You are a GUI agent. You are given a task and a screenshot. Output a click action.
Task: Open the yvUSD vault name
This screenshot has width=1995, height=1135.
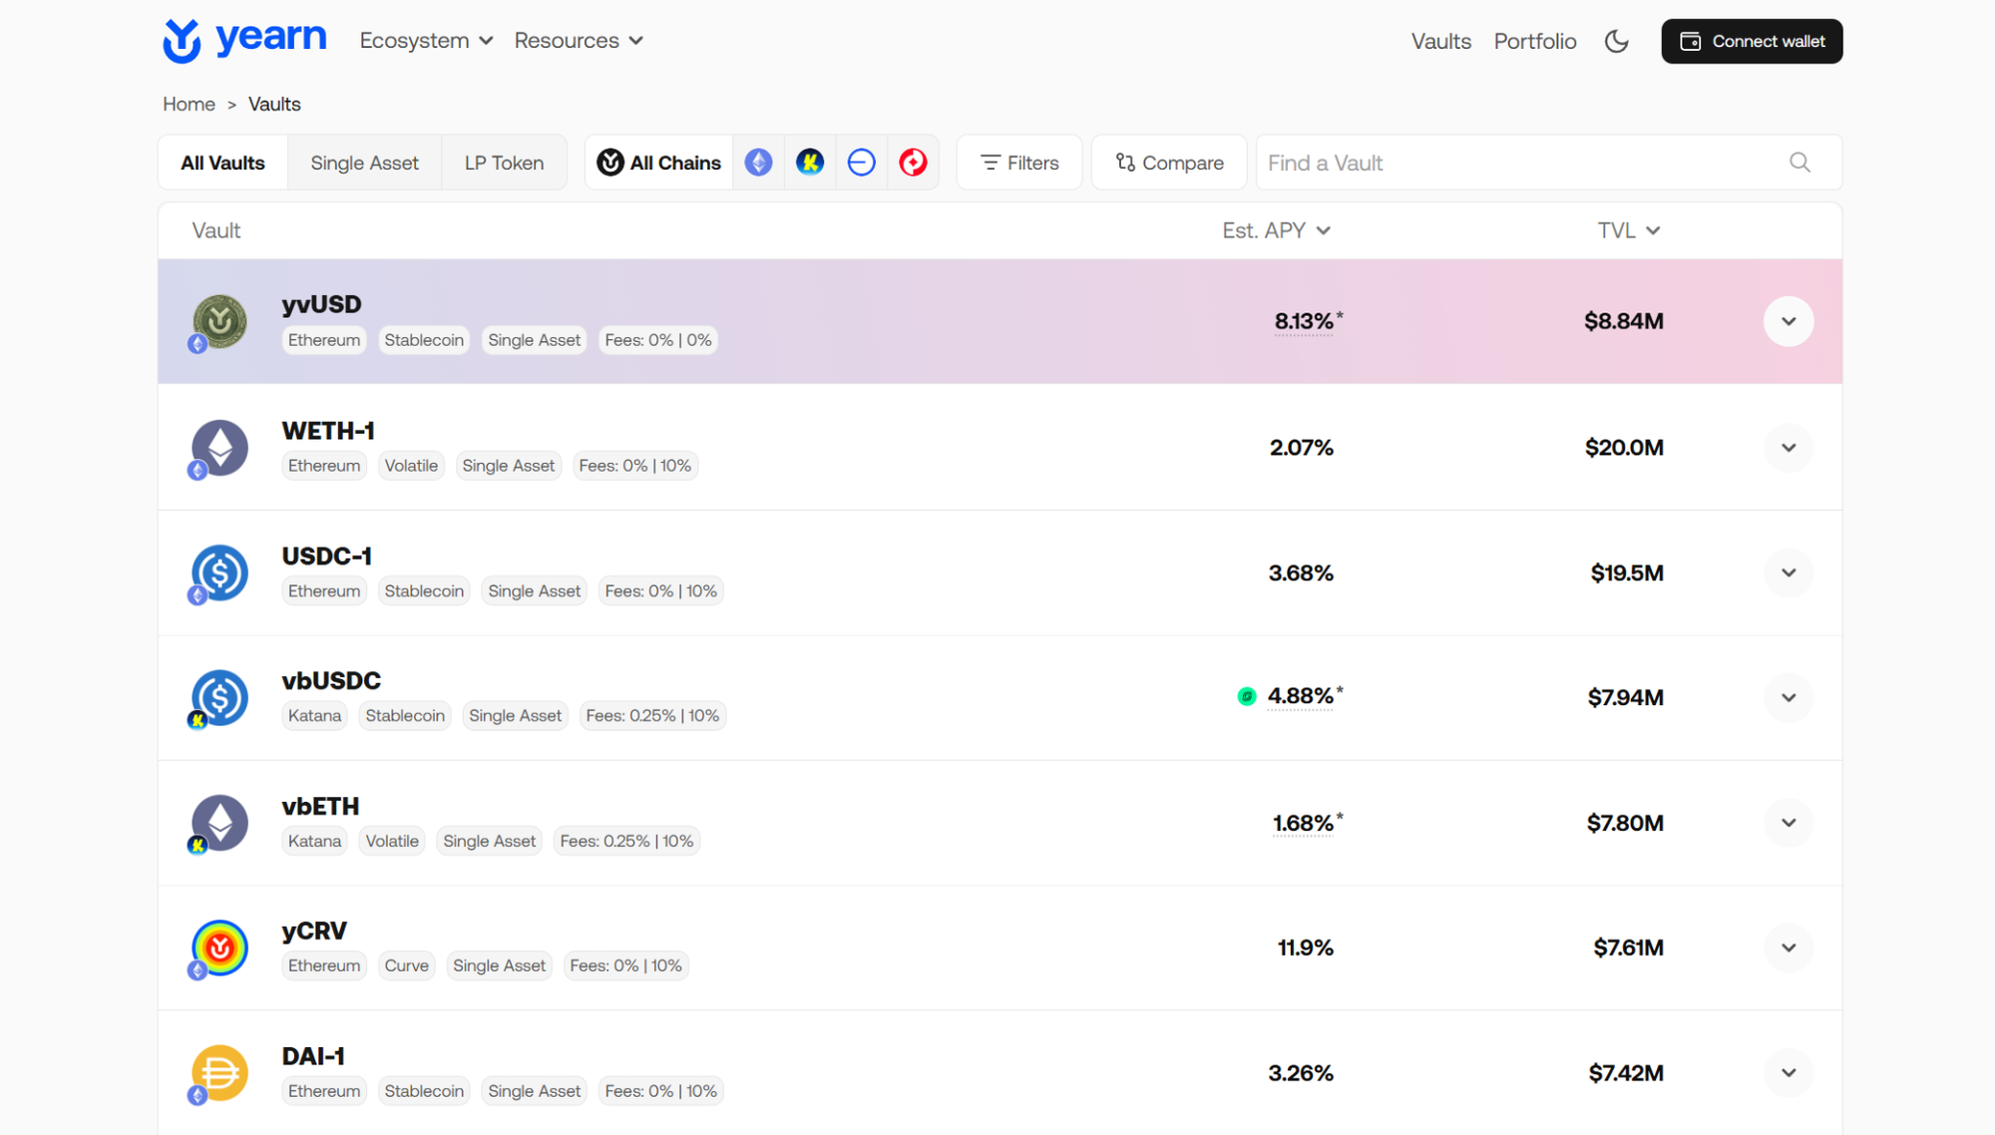[x=321, y=304]
